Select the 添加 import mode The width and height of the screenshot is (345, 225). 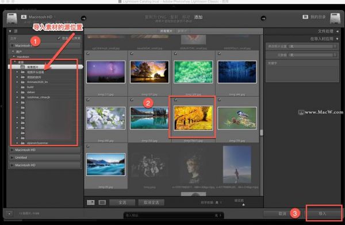(198, 17)
